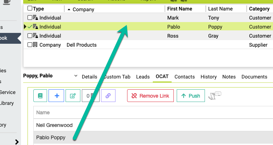The height and width of the screenshot is (145, 273).
Task: Select the Neil Greenwood list row
Action: [54, 125]
